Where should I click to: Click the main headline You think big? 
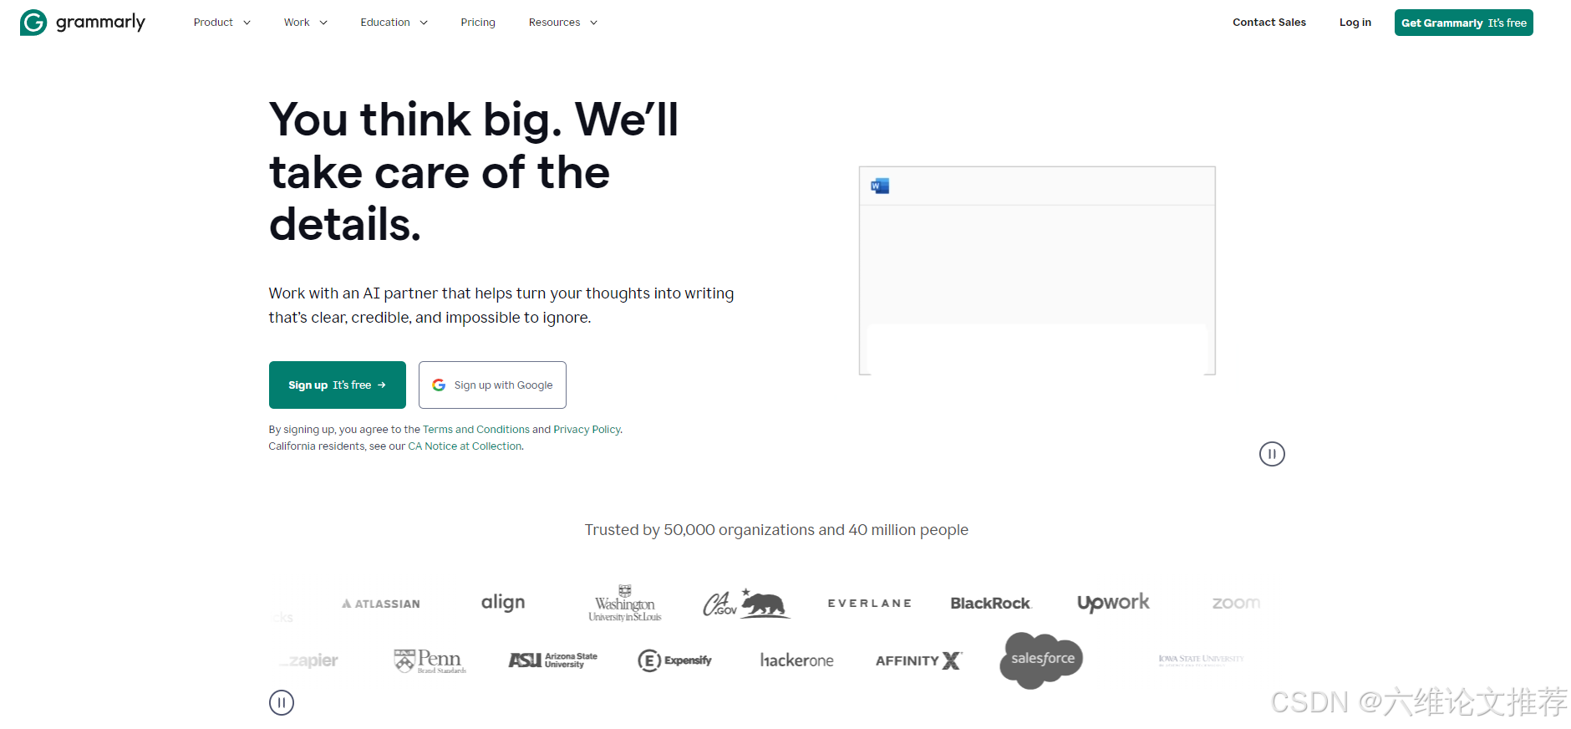click(473, 171)
